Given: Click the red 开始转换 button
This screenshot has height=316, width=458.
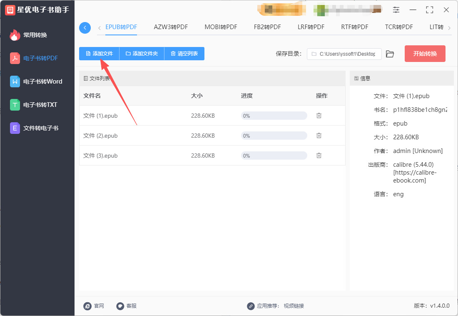Looking at the screenshot, I should click(x=425, y=54).
